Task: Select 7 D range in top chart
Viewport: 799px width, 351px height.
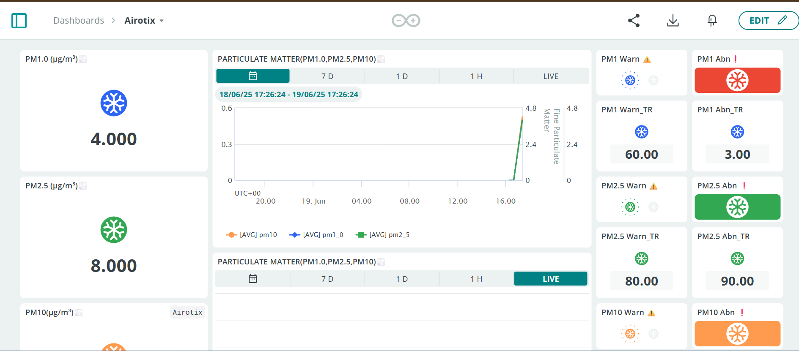Action: (x=327, y=76)
